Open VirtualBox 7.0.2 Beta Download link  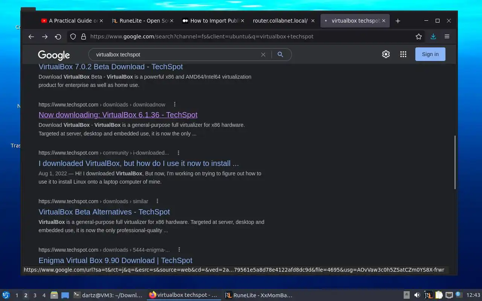pyautogui.click(x=111, y=67)
